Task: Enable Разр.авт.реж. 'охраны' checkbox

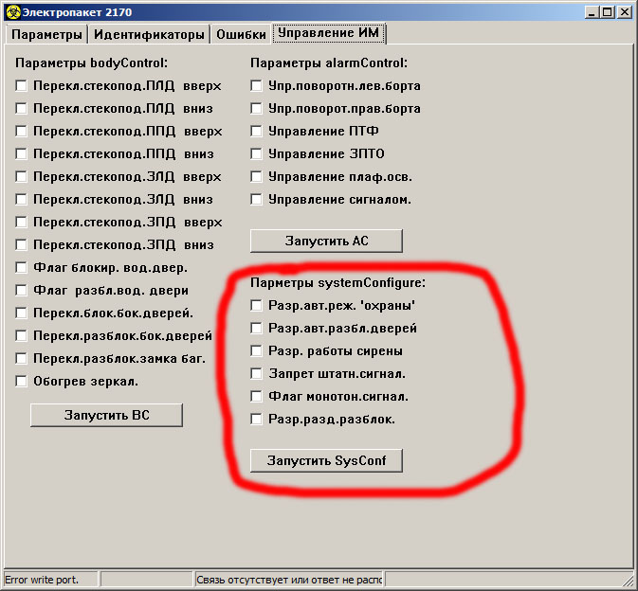Action: [x=256, y=305]
